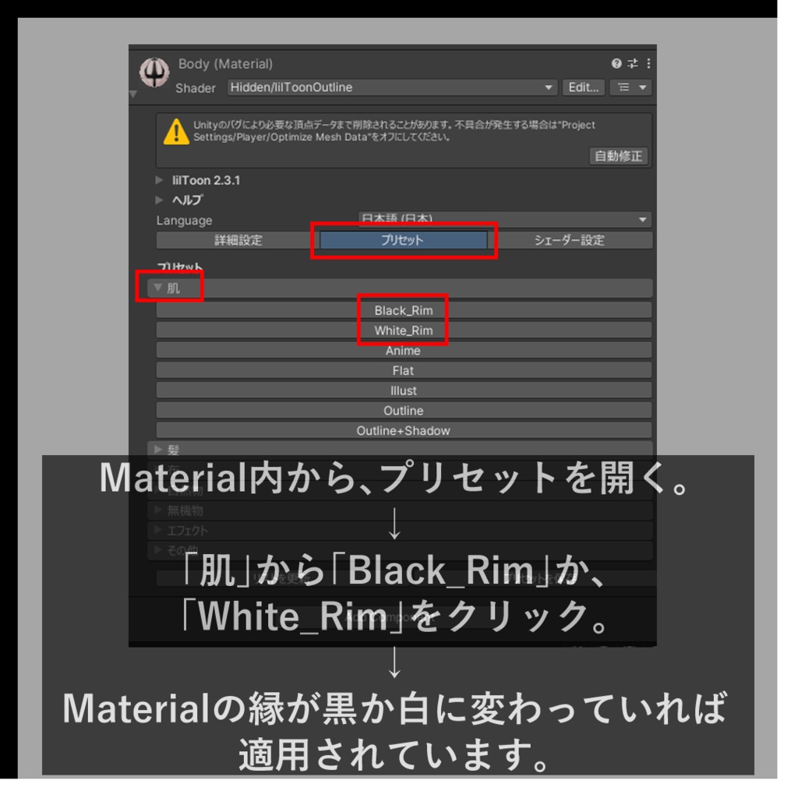Viewport: 798px width, 798px height.
Task: Apply the Outline+Shadow preset
Action: pos(404,430)
